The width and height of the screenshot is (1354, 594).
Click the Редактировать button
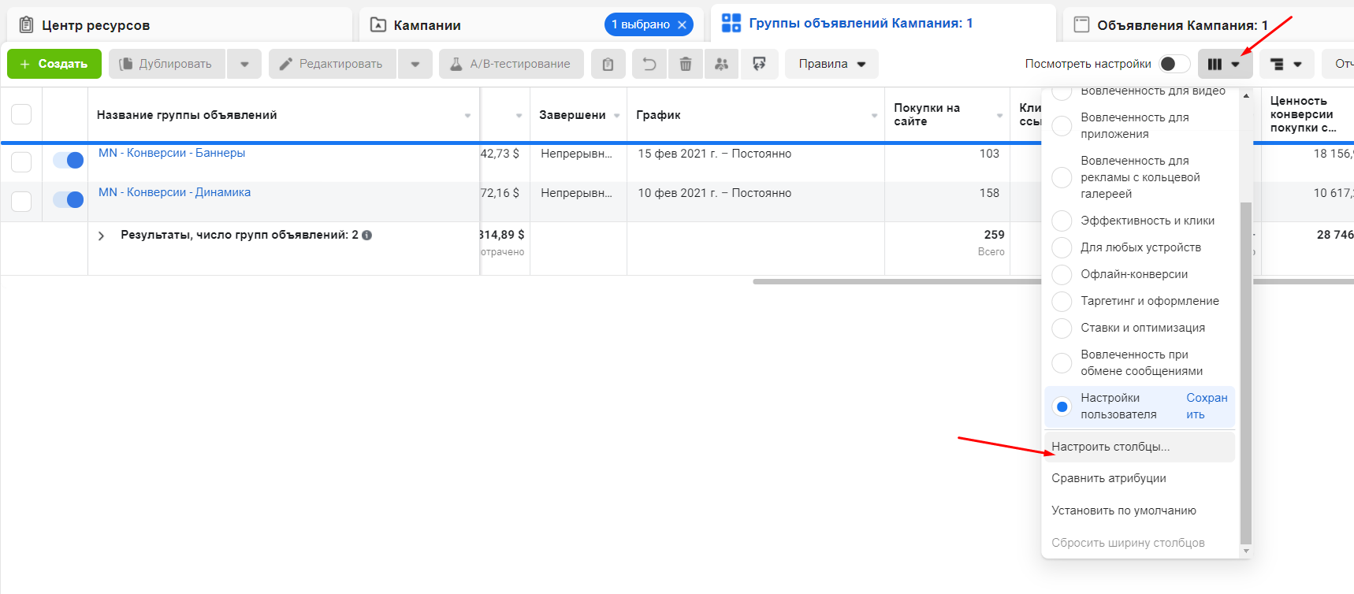[x=333, y=64]
